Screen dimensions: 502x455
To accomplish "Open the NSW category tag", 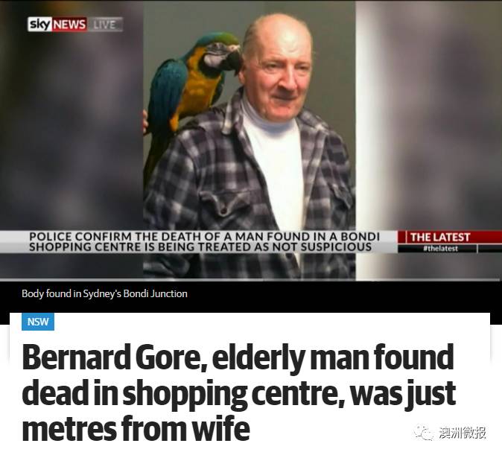I will click(x=38, y=322).
